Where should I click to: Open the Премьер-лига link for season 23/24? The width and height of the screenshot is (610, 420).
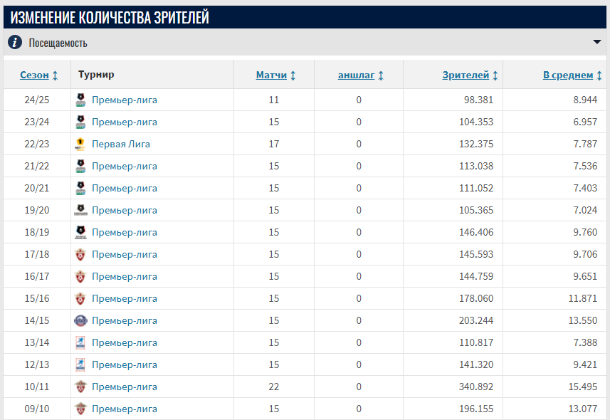pyautogui.click(x=125, y=122)
